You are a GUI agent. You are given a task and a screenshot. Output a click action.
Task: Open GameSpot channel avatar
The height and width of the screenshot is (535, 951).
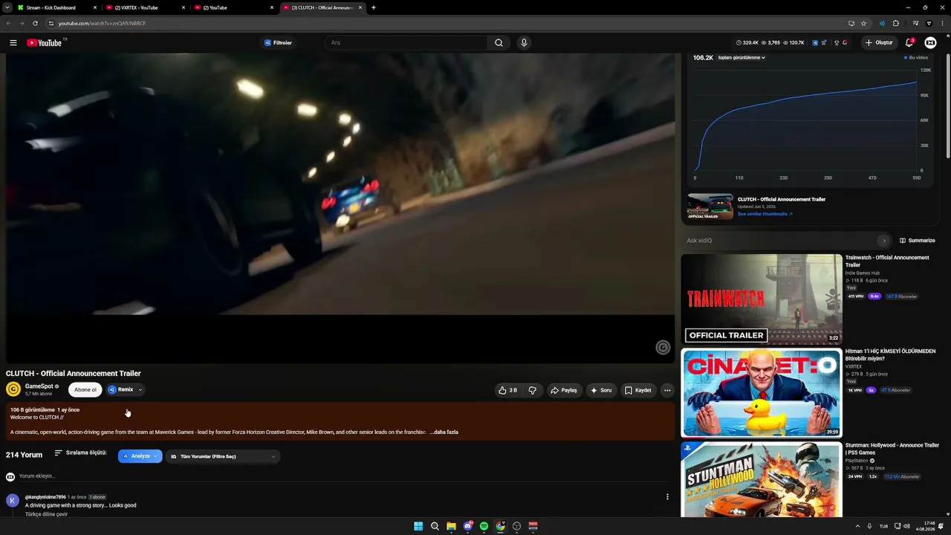pos(13,389)
